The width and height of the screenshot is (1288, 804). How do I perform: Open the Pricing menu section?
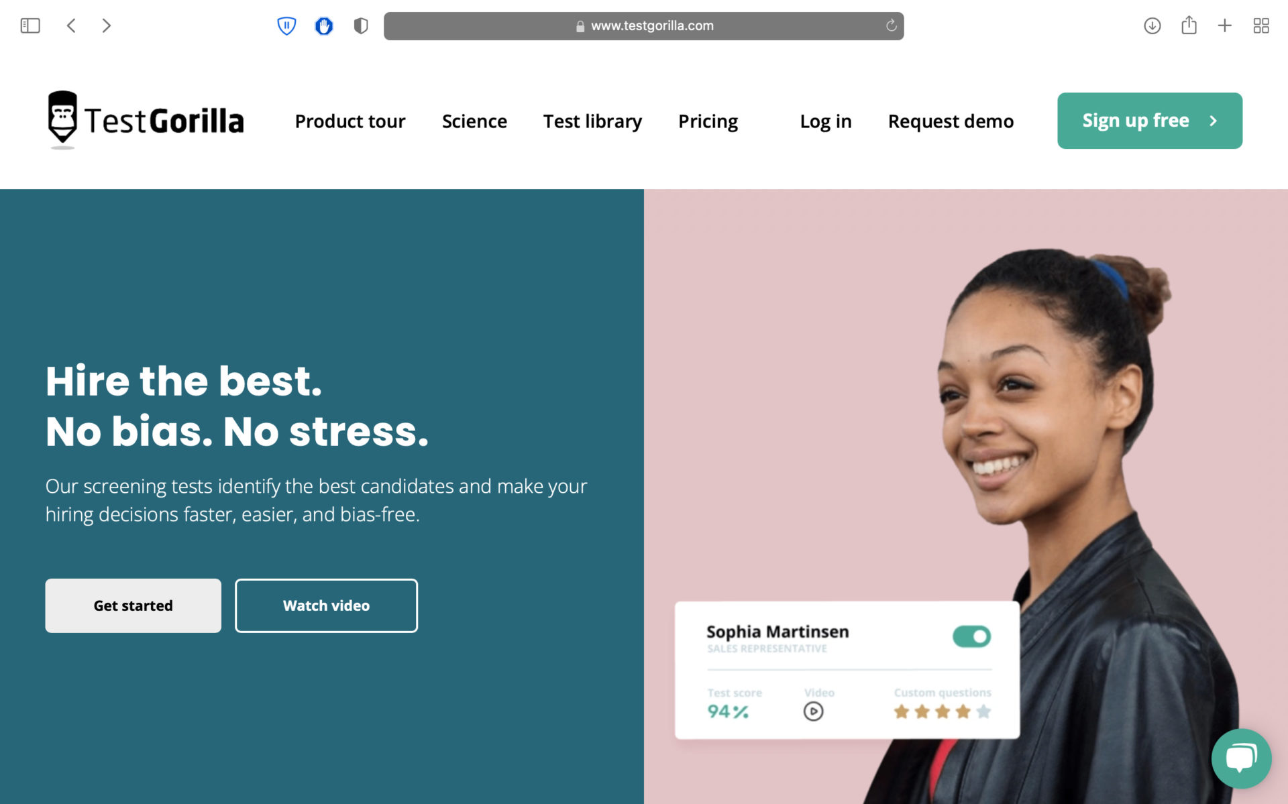click(707, 119)
